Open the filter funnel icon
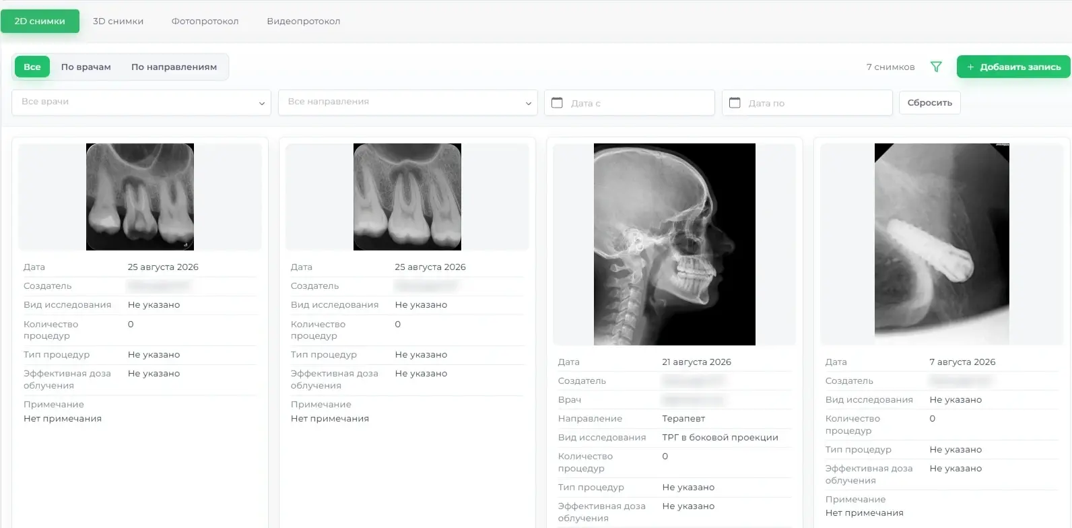This screenshot has width=1072, height=528. 936,67
